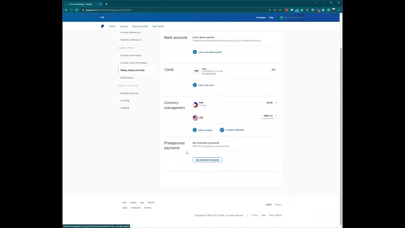The width and height of the screenshot is (405, 228).
Task: Click the footer Partners link
Action: point(147,208)
